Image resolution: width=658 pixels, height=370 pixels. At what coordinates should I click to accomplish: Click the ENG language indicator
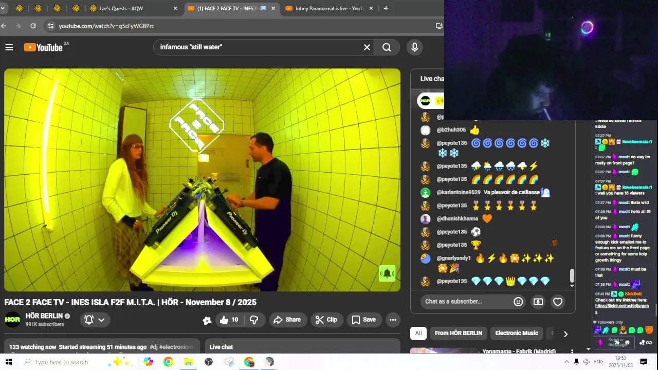click(598, 362)
